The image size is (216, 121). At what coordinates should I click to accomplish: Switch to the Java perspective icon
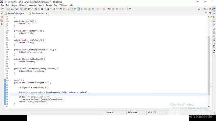pyautogui.click(x=213, y=9)
